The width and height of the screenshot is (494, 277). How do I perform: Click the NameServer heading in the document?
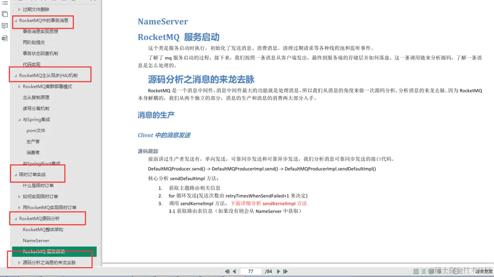[x=163, y=22]
